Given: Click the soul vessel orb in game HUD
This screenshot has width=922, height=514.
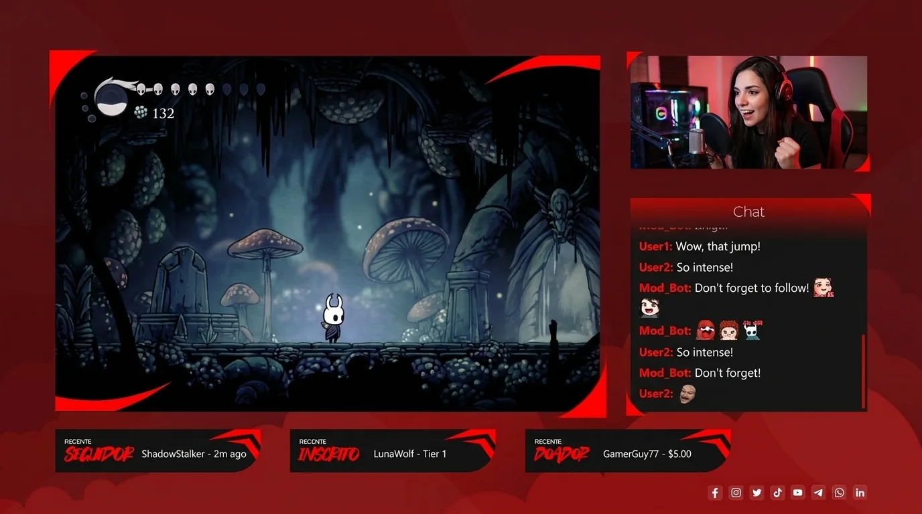Looking at the screenshot, I should click(x=111, y=100).
